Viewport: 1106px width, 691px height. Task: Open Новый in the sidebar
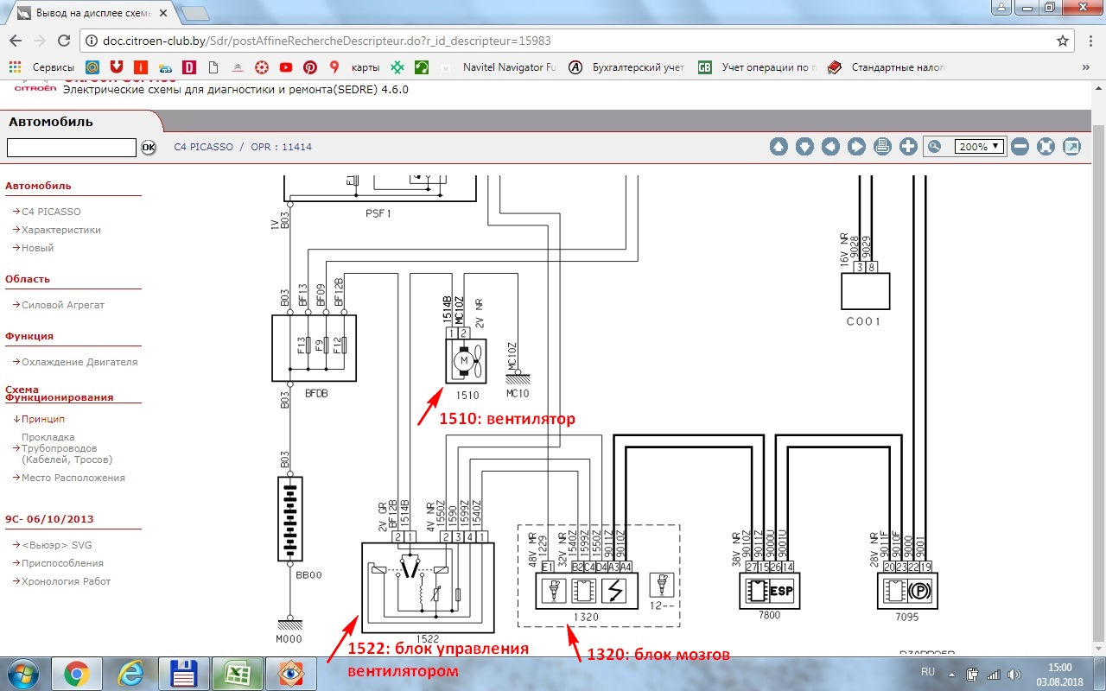[38, 248]
